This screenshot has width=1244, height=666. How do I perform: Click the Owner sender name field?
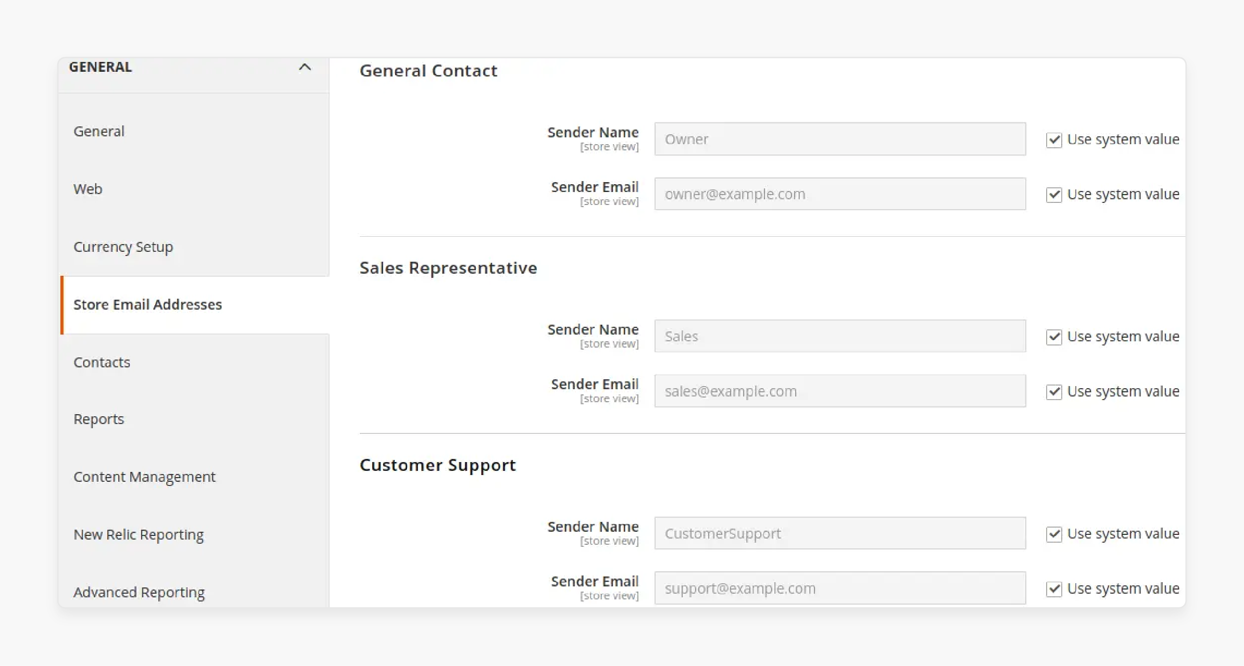840,139
